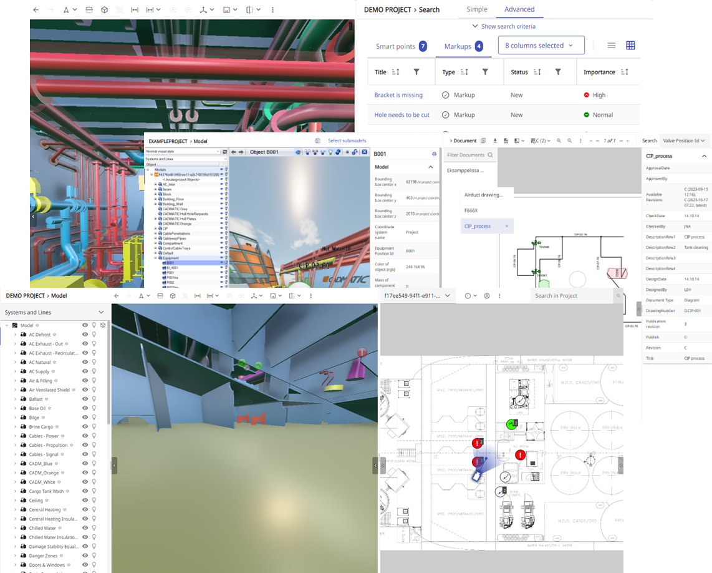Expand the AC Supply tree node
Image resolution: width=712 pixels, height=573 pixels.
[x=16, y=371]
